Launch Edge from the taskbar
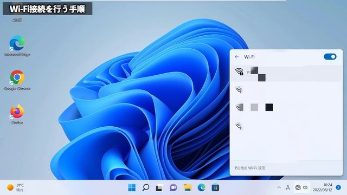 click(201, 188)
